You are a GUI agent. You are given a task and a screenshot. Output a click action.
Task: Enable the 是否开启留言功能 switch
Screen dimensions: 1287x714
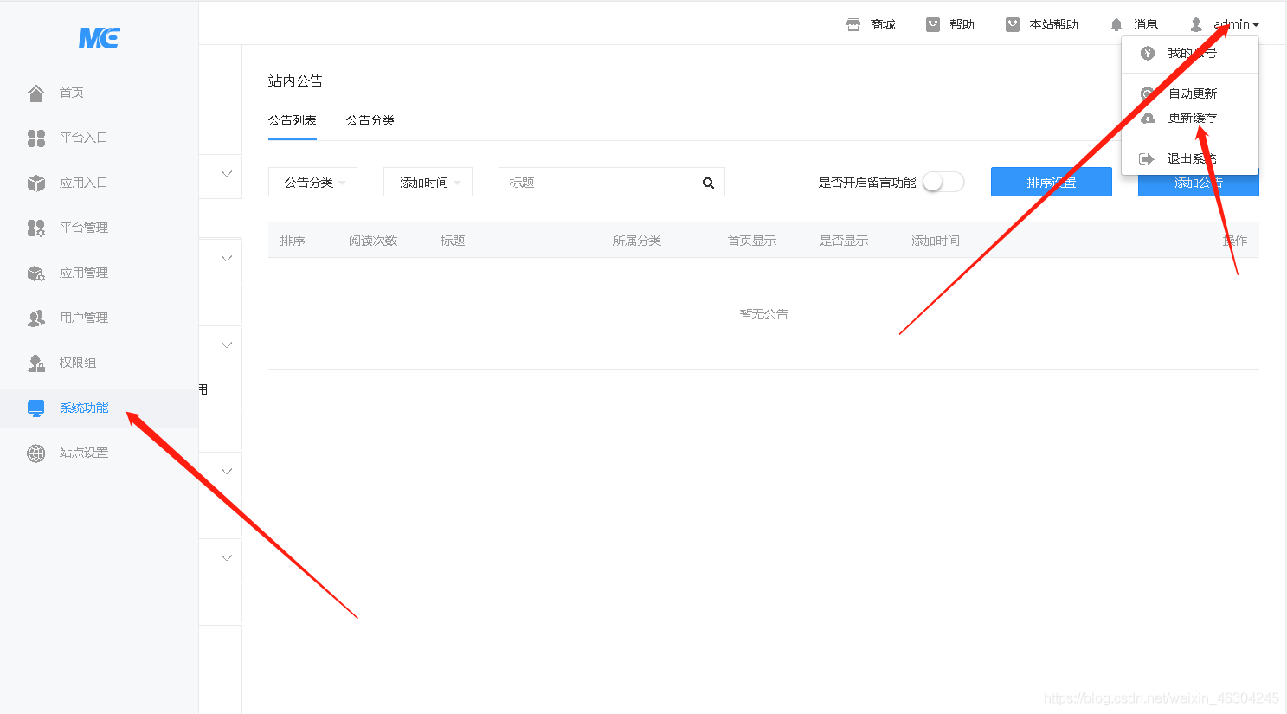click(943, 182)
